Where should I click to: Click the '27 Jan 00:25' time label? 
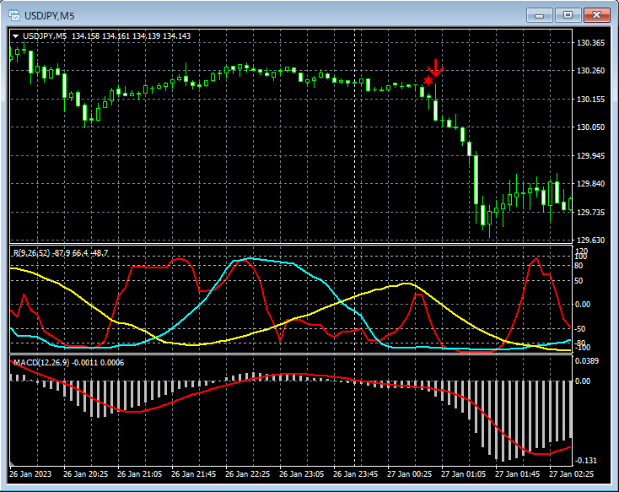(409, 473)
